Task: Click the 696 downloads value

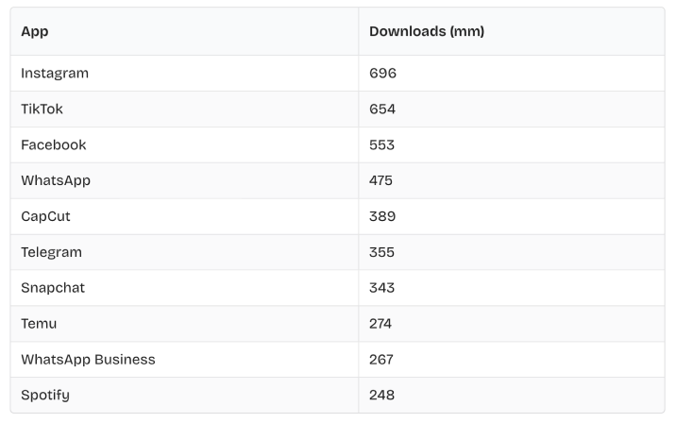Action: coord(382,74)
